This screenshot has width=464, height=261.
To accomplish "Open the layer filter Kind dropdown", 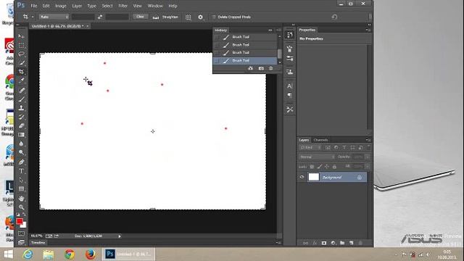I will pyautogui.click(x=310, y=147).
